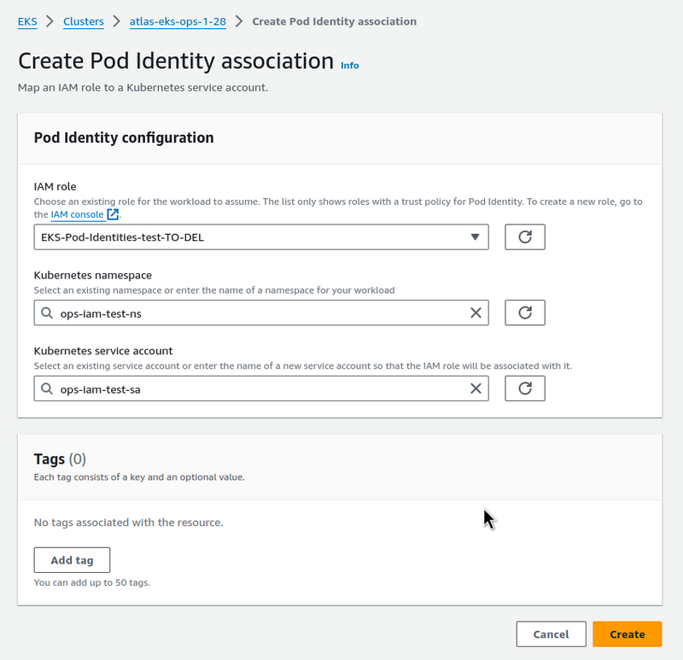Navigate to Clusters breadcrumb
Image resolution: width=683 pixels, height=660 pixels.
84,21
